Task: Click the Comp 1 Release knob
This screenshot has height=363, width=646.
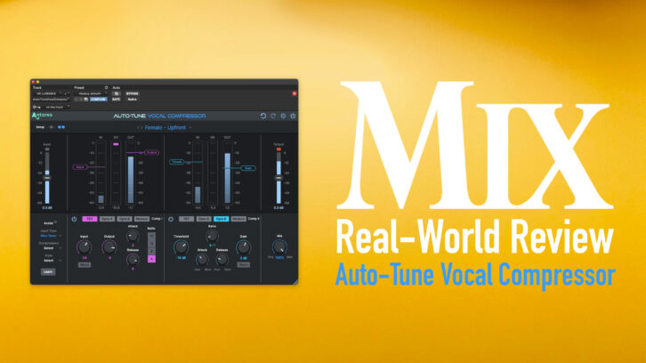Action: pyautogui.click(x=133, y=260)
